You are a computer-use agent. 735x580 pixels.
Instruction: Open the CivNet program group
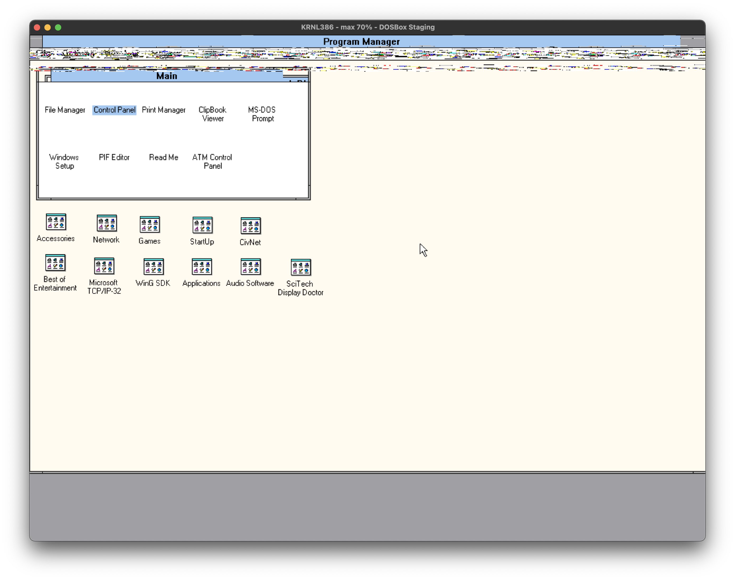(x=251, y=225)
